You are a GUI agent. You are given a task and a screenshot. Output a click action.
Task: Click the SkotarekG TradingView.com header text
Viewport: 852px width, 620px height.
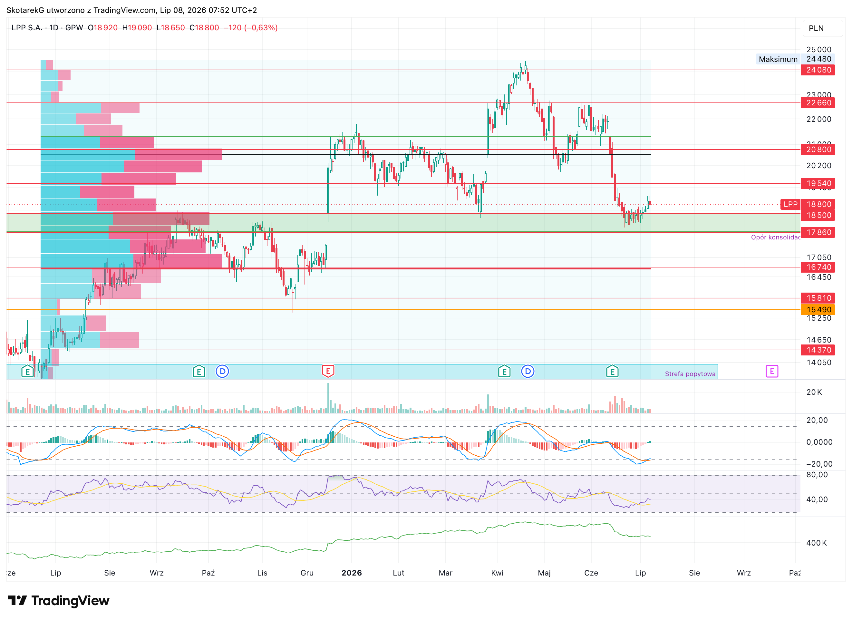point(131,10)
